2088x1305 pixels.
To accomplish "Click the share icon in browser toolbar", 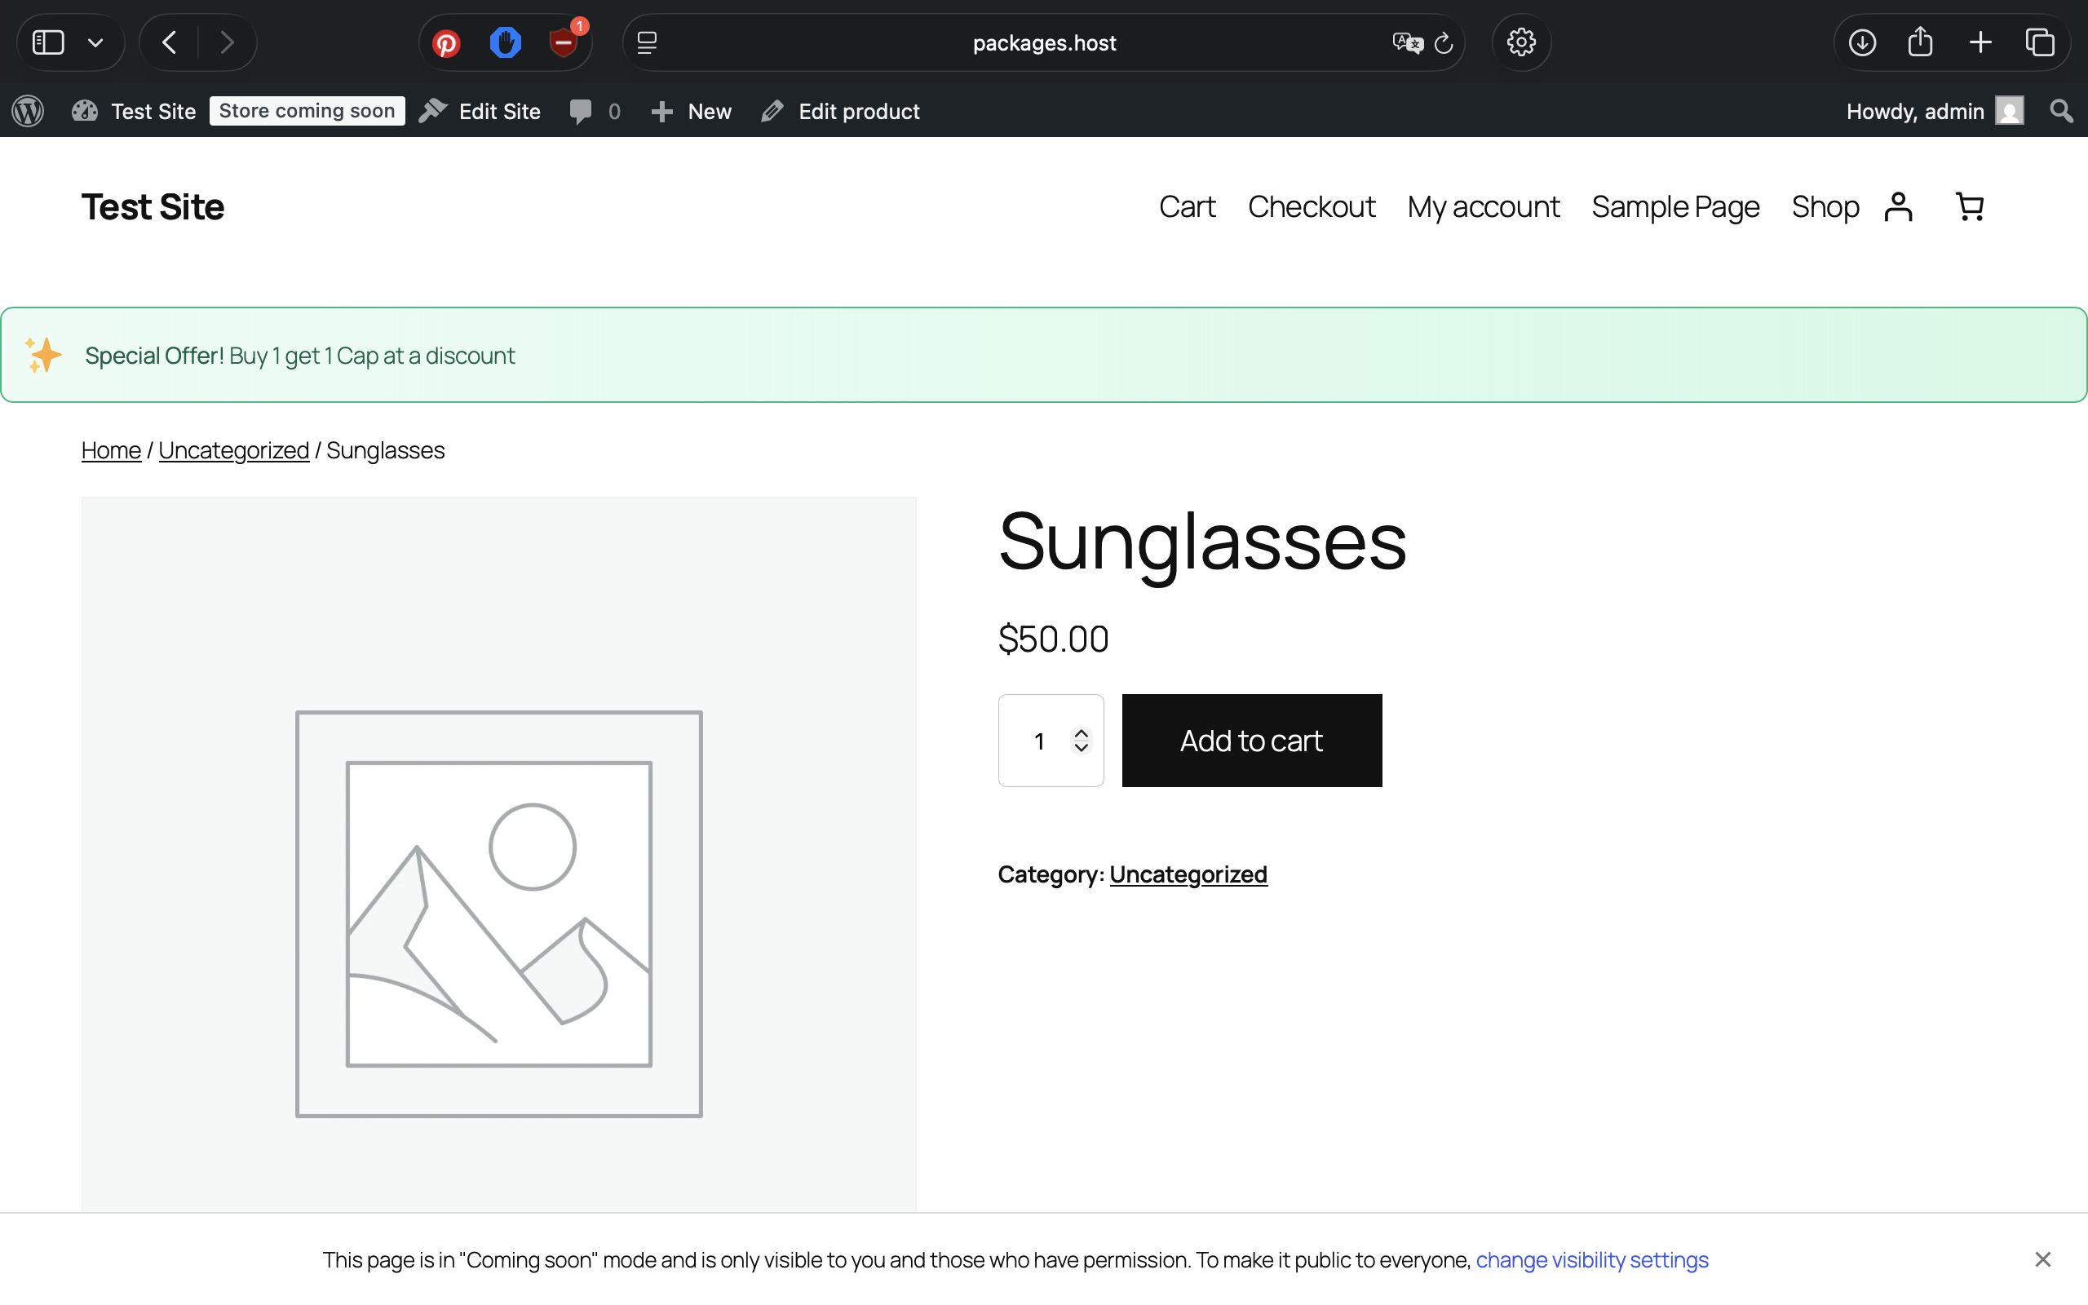I will [1920, 42].
